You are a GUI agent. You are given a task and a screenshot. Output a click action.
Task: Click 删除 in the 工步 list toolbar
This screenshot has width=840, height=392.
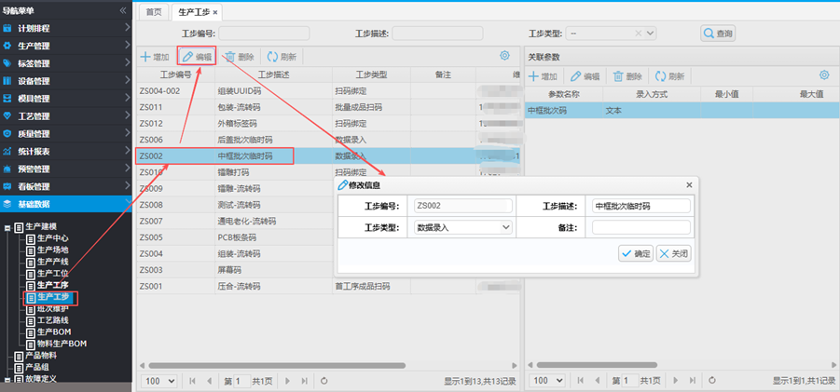[x=239, y=57]
